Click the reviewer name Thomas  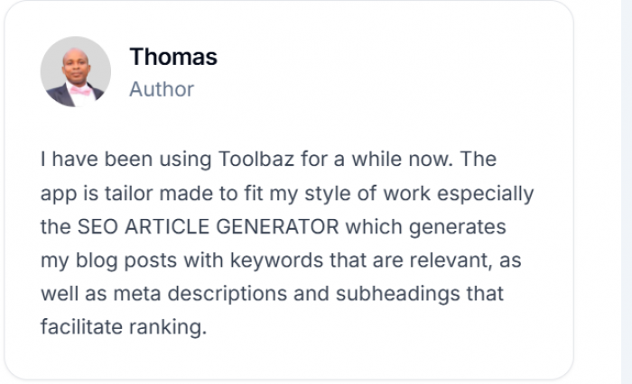pos(173,57)
